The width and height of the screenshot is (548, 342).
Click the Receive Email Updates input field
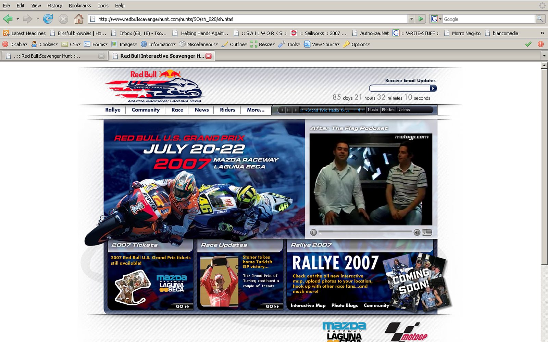[x=399, y=89]
